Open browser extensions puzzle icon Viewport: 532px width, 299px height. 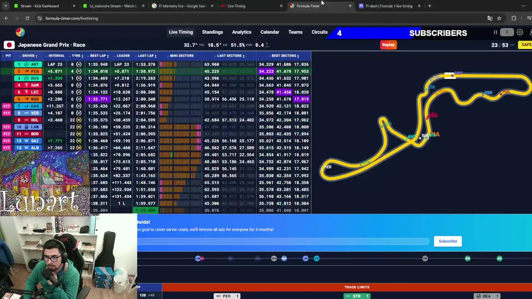pyautogui.click(x=514, y=18)
